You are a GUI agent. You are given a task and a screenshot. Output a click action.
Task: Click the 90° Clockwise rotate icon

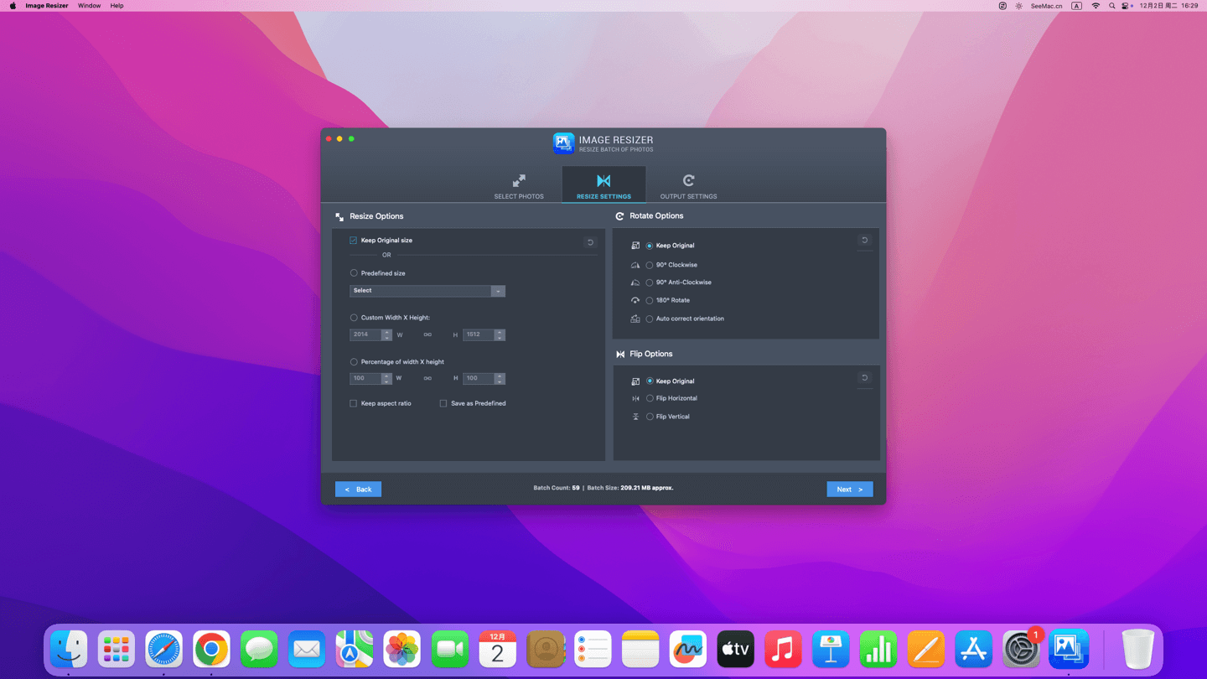point(635,265)
